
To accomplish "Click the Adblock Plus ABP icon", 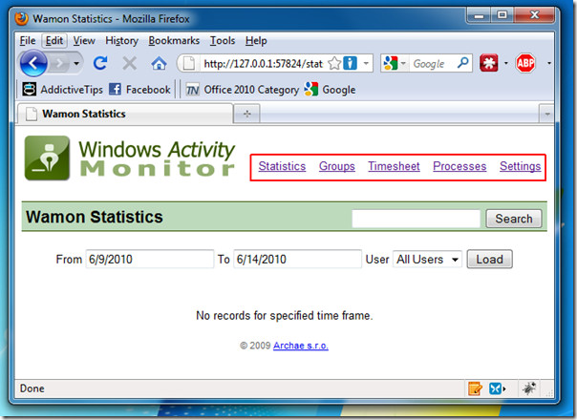I will point(525,63).
